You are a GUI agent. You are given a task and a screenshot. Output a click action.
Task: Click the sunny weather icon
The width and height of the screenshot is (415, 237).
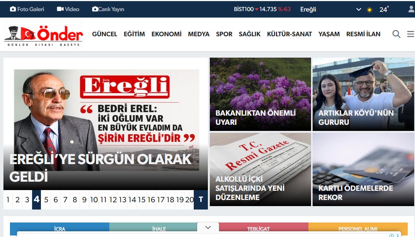coord(370,10)
